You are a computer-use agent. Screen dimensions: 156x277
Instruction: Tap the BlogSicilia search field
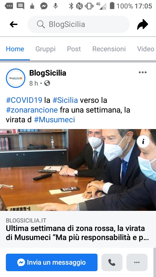coord(78,24)
